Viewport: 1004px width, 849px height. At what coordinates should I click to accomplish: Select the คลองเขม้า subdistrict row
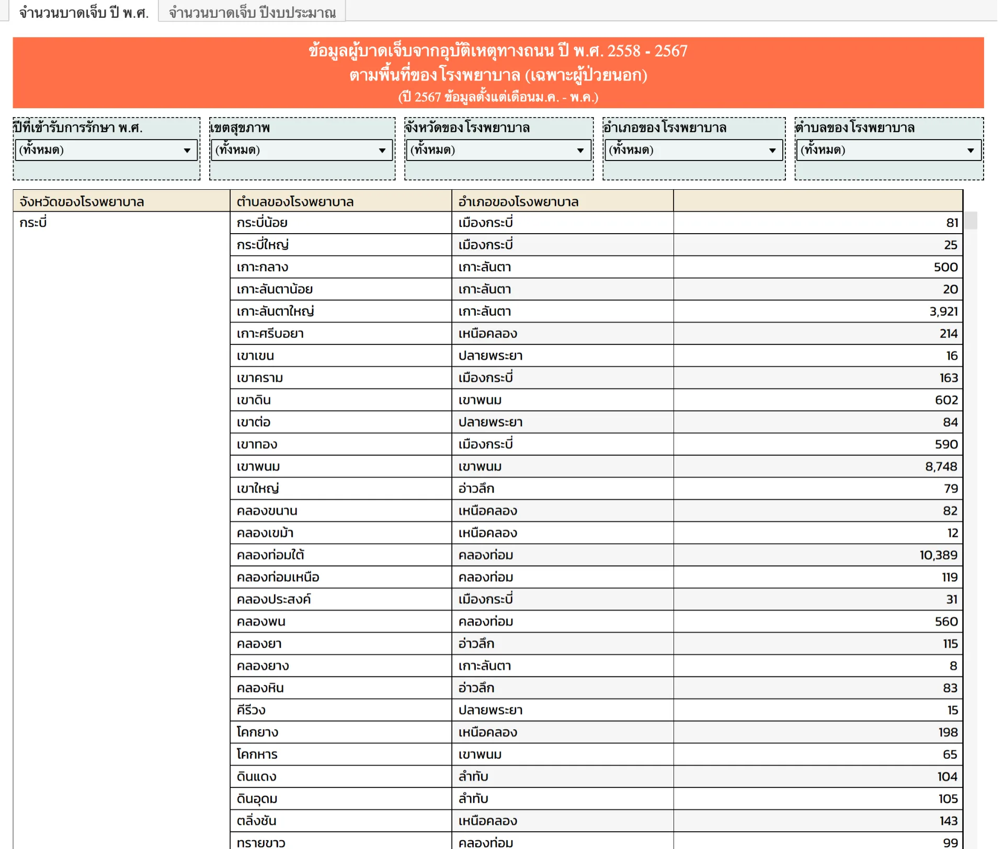341,533
